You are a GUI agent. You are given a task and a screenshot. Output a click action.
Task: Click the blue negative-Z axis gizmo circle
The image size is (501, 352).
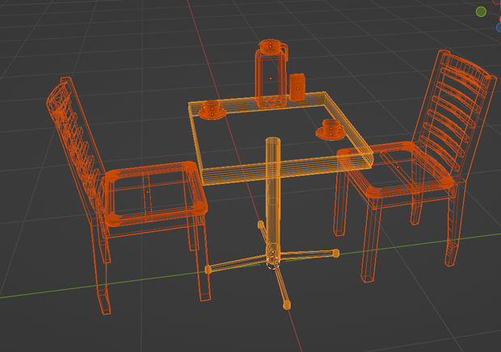[499, 27]
